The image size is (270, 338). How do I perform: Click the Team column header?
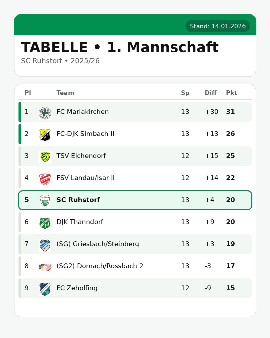coord(65,93)
